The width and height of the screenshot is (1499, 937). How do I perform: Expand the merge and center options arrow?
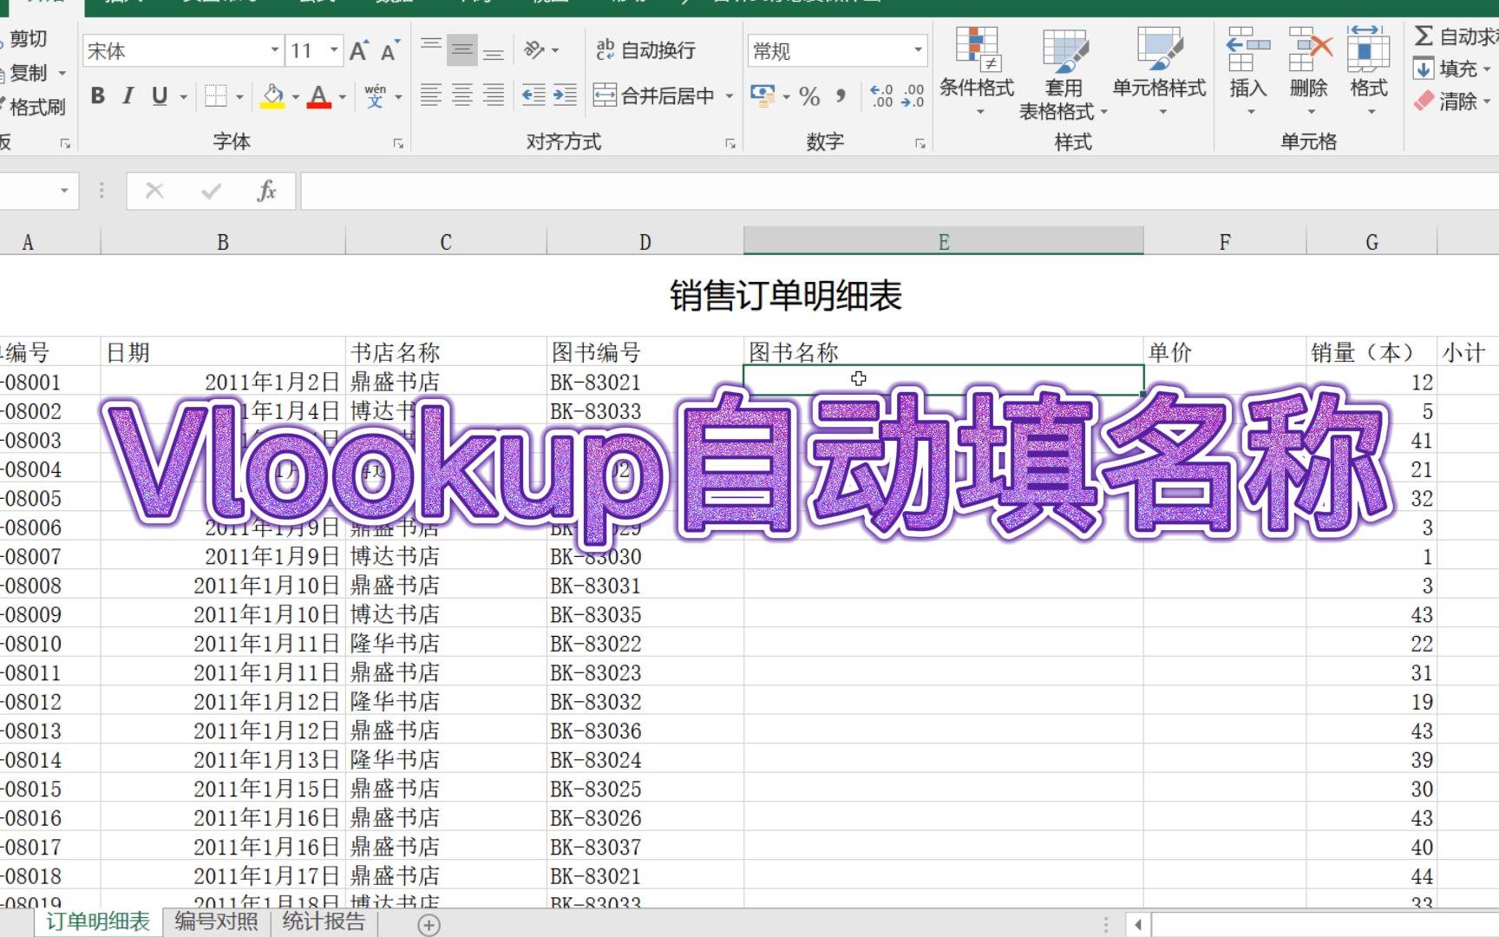pyautogui.click(x=730, y=95)
